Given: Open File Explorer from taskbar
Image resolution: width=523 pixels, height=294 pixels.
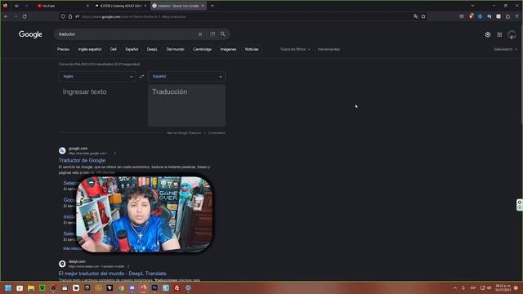Looking at the screenshot, I should pos(31,288).
